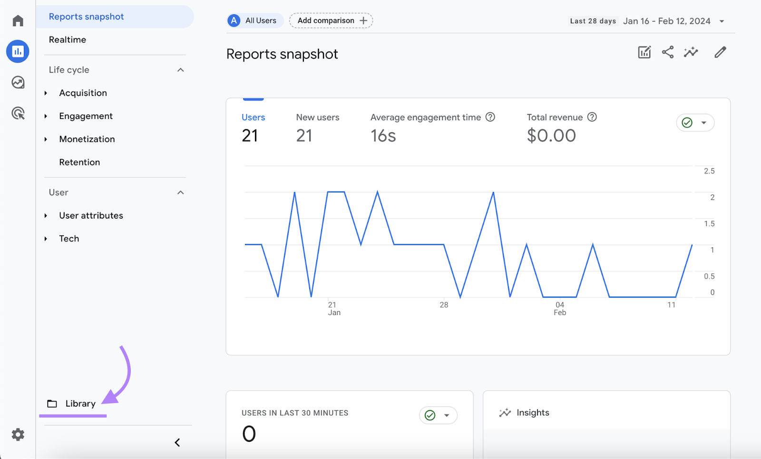Click the Customize report pencil icon

[x=720, y=52]
